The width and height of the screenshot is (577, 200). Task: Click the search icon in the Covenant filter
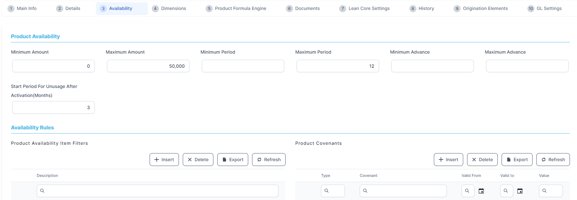tap(365, 191)
